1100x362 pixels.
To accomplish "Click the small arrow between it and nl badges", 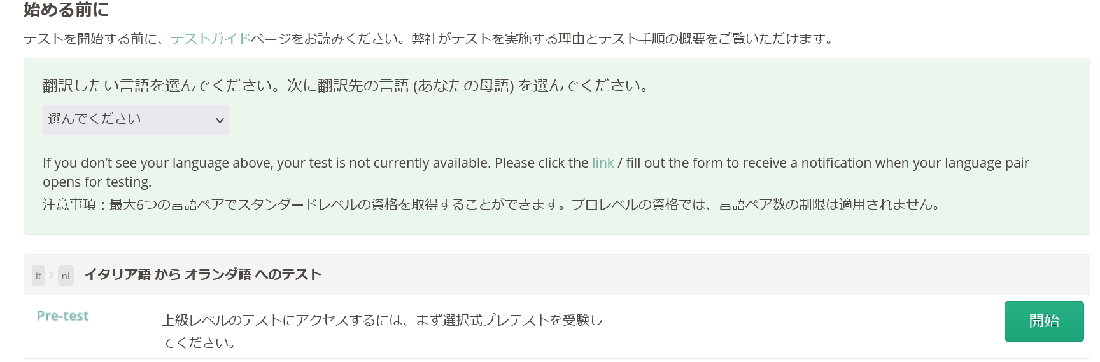I will coord(52,276).
